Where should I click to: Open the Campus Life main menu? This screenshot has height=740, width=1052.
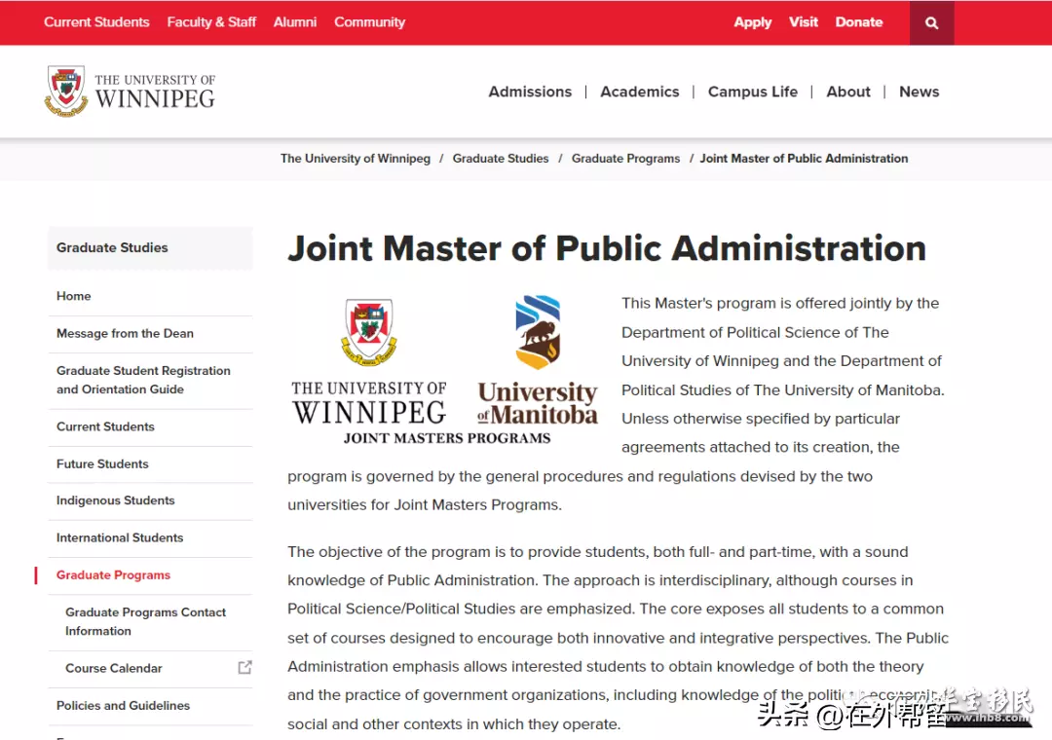click(753, 92)
